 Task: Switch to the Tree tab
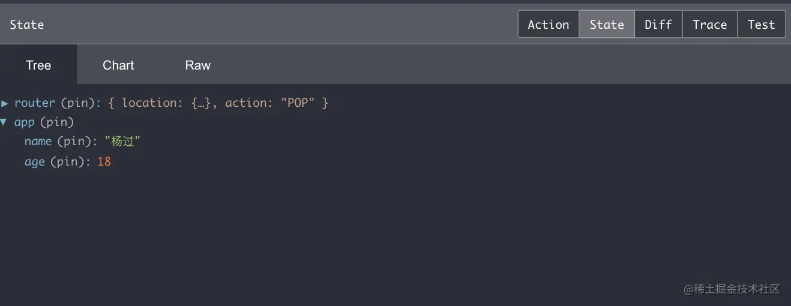point(38,65)
